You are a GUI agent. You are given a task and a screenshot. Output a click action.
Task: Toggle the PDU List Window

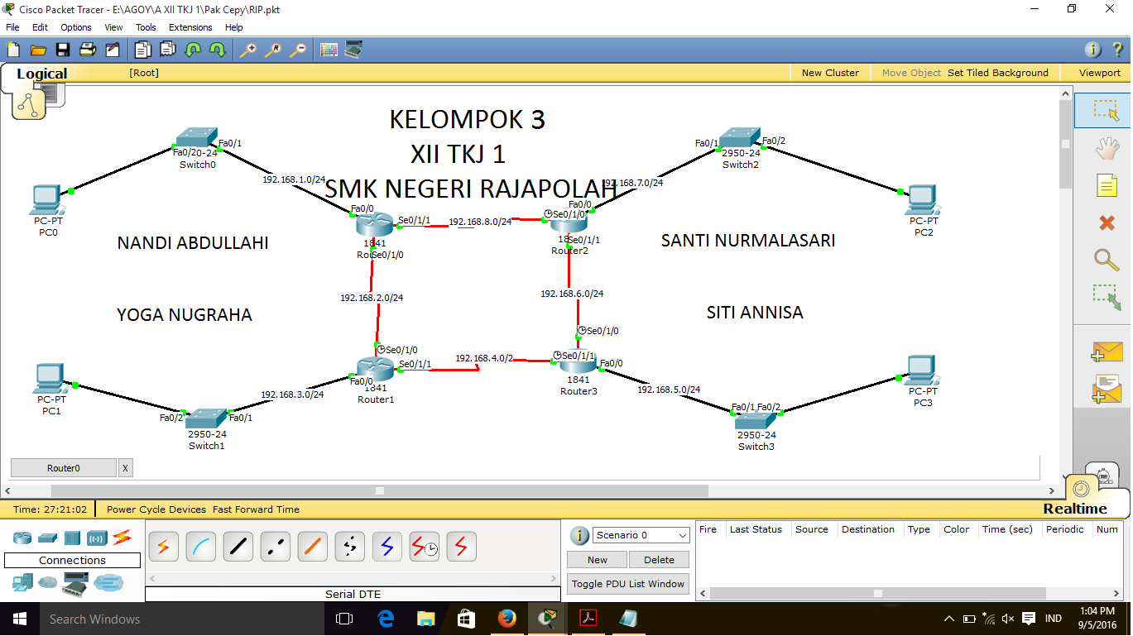point(627,584)
